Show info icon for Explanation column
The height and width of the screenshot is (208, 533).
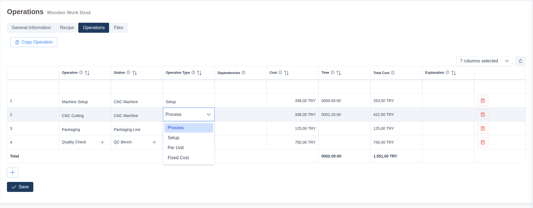click(447, 72)
